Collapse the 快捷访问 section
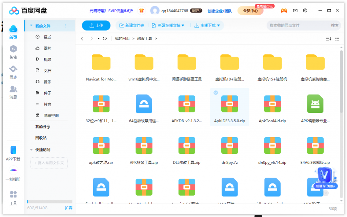The width and height of the screenshot is (347, 217). [x=31, y=150]
